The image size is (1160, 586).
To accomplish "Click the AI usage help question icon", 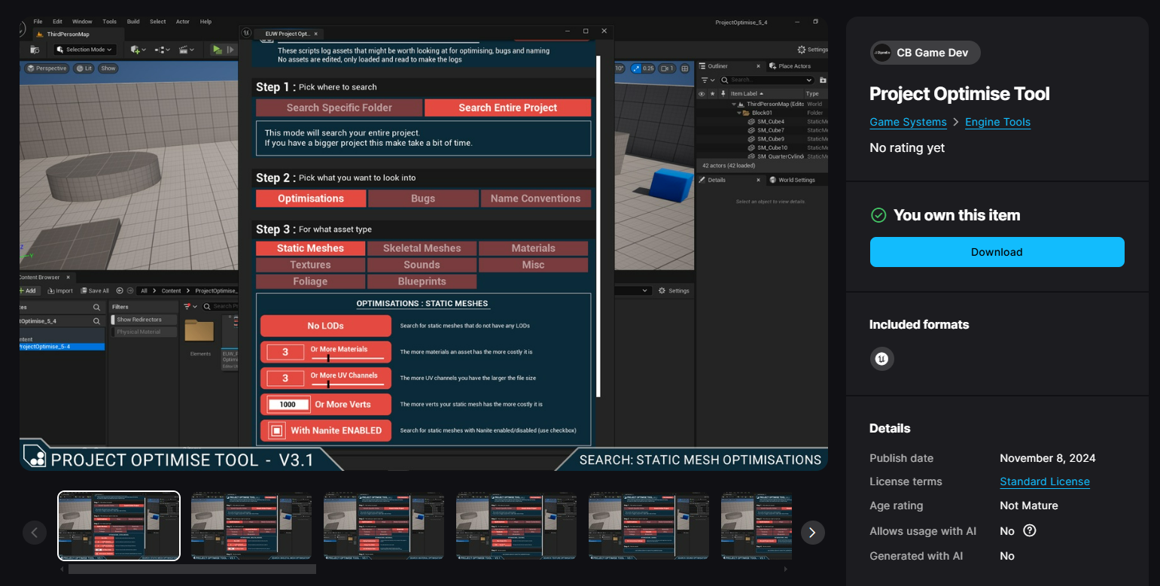I will 1030,530.
